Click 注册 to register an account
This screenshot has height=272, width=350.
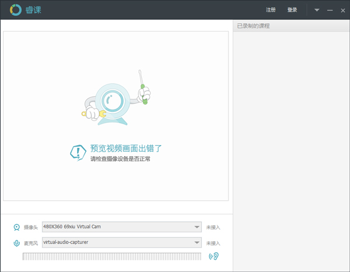[271, 10]
